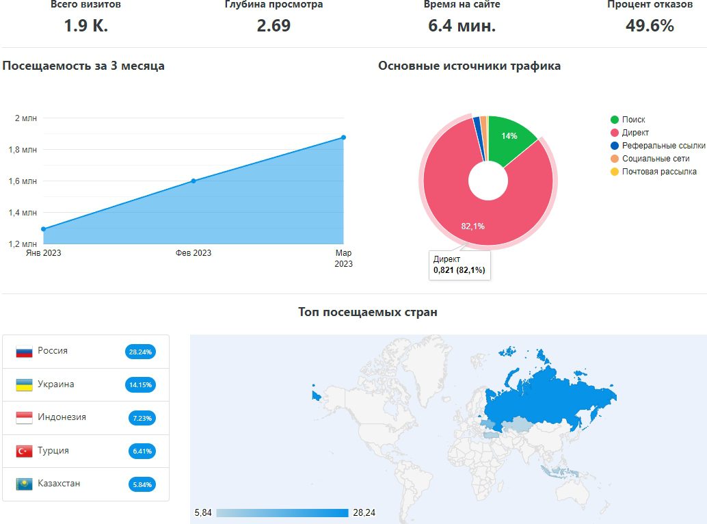
Task: Select the Мар 2023 data point
Action: 343,137
